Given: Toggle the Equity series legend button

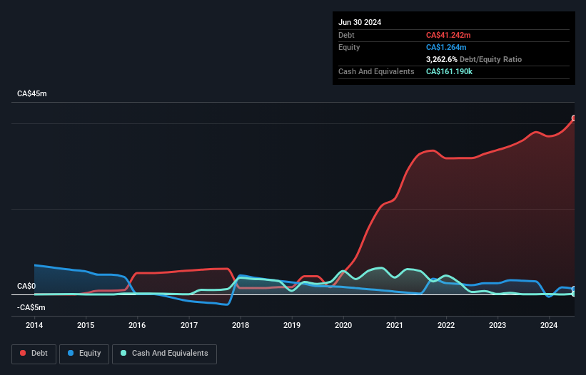Looking at the screenshot, I should coord(84,354).
